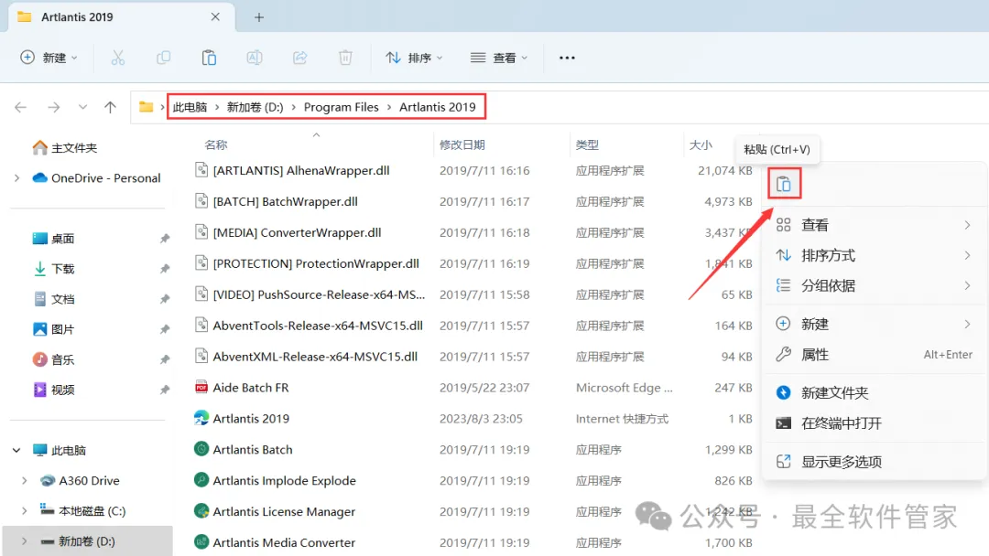
Task: Choose 新建文件夹 in the context menu
Action: click(x=874, y=393)
